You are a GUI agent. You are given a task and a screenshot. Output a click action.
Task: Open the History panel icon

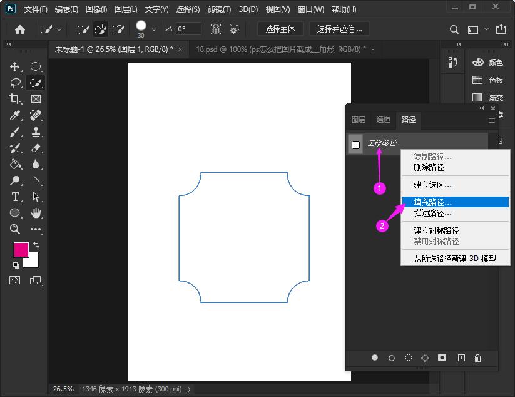[454, 62]
